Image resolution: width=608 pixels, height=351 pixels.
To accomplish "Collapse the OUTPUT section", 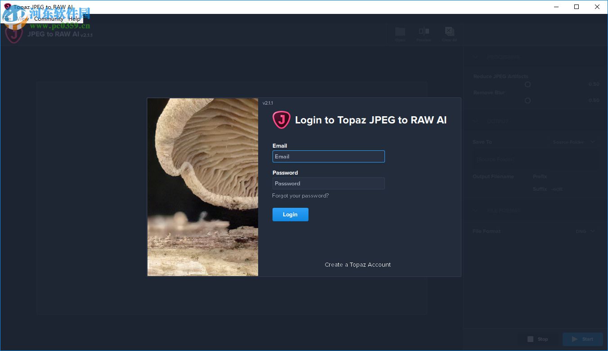I will click(x=475, y=121).
